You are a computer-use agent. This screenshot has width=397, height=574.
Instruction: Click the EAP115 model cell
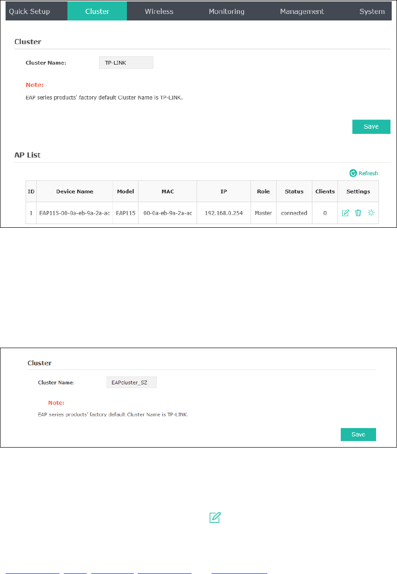pyautogui.click(x=126, y=213)
